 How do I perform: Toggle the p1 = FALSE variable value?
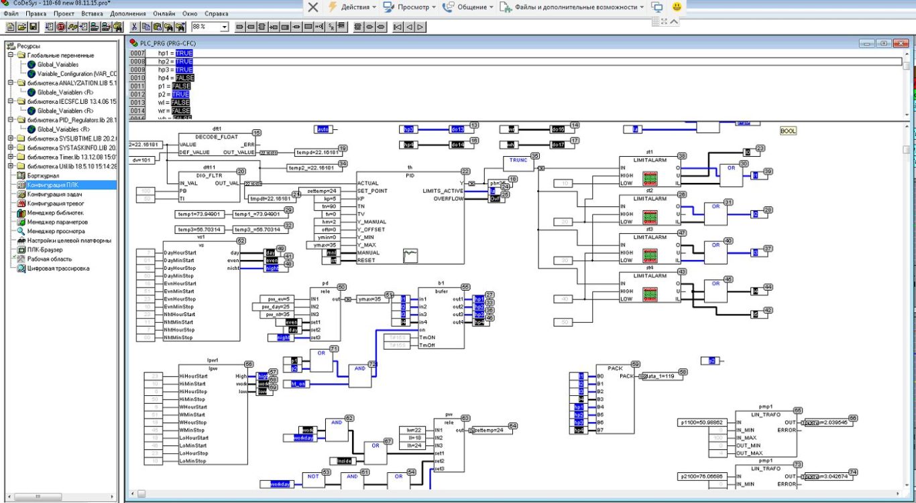point(180,86)
